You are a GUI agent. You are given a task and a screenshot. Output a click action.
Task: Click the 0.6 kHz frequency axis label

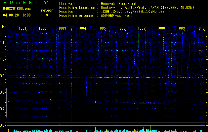pos(3,125)
